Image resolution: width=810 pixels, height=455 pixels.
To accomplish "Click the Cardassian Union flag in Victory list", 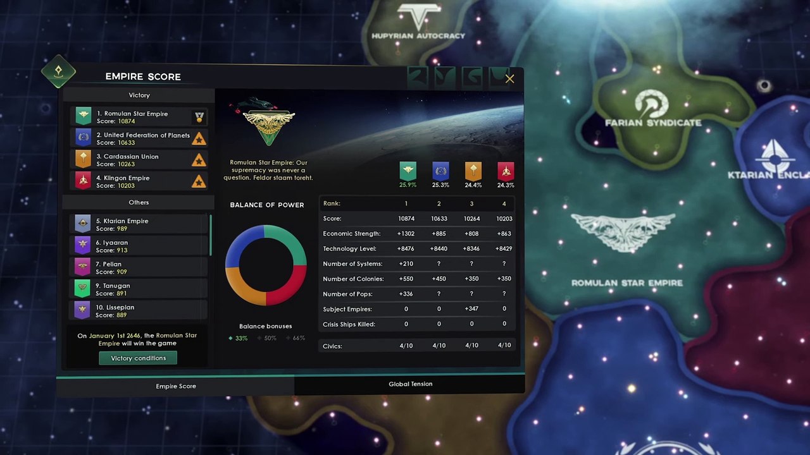I will [83, 159].
